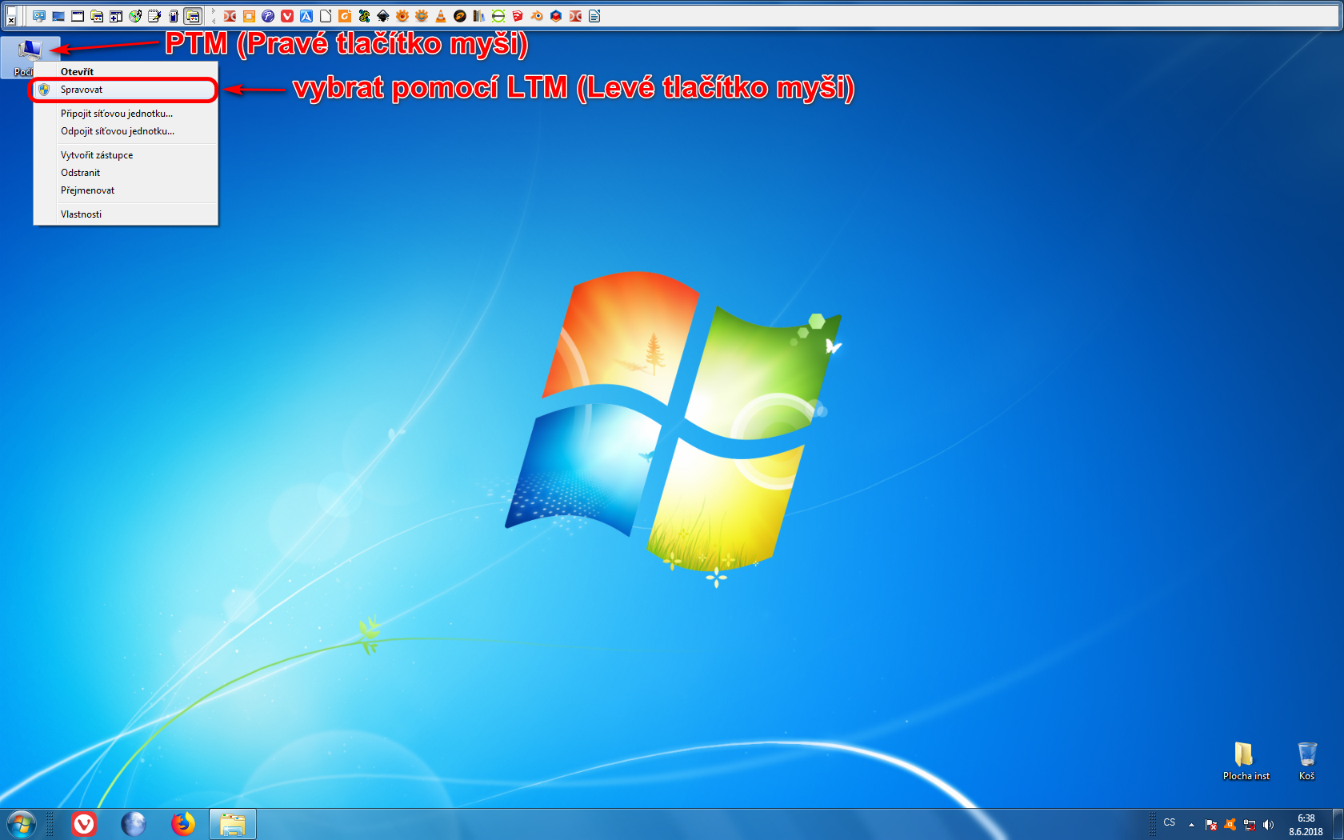The width and height of the screenshot is (1344, 840).
Task: Select Otevřít in the context menu
Action: pyautogui.click(x=126, y=72)
